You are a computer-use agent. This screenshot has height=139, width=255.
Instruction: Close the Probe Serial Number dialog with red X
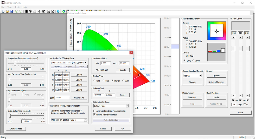[131, 53]
